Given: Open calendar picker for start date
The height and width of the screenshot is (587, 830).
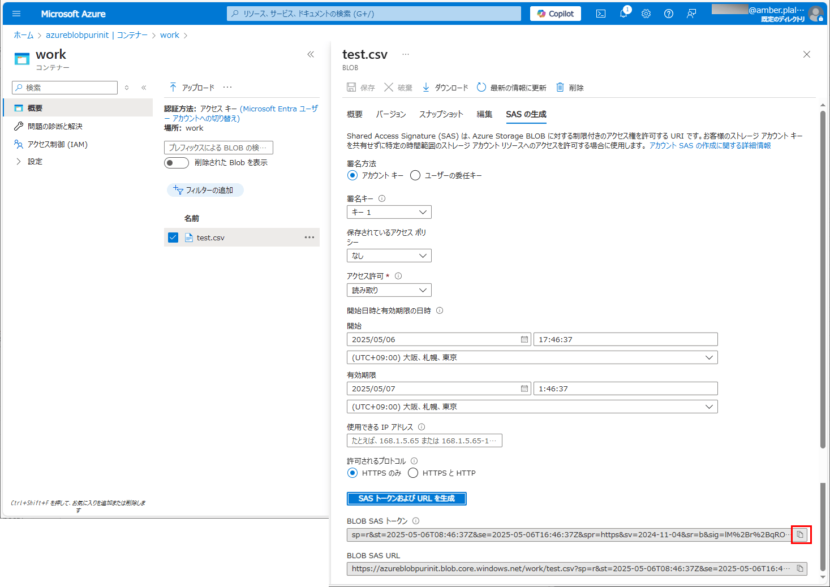Looking at the screenshot, I should point(524,339).
